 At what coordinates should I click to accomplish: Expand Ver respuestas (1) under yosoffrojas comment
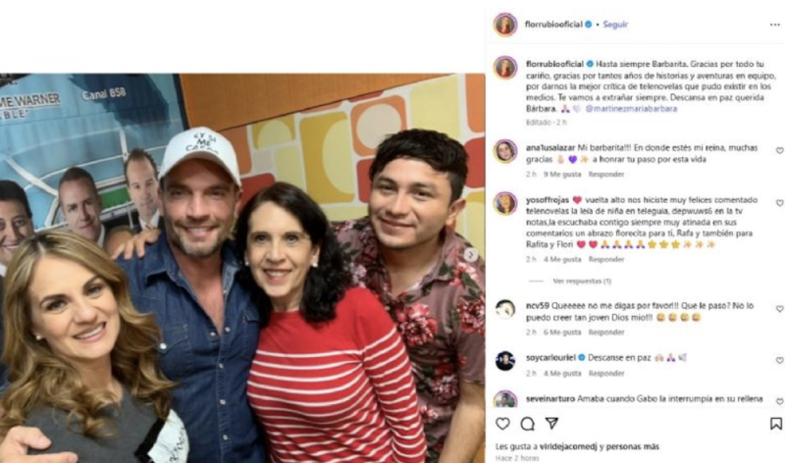582,282
